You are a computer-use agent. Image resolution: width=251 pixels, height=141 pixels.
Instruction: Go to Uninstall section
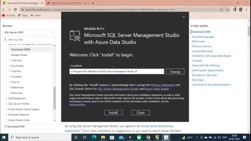[x=197, y=61]
